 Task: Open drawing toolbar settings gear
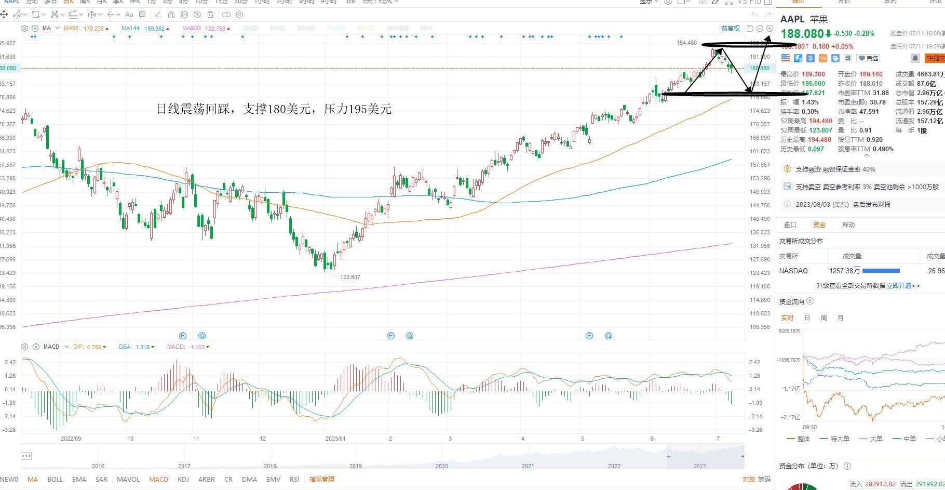coord(239,15)
